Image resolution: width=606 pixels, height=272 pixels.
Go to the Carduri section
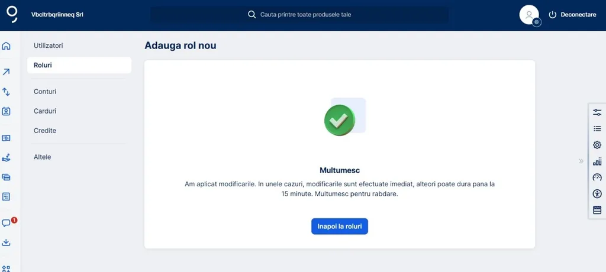pos(45,111)
